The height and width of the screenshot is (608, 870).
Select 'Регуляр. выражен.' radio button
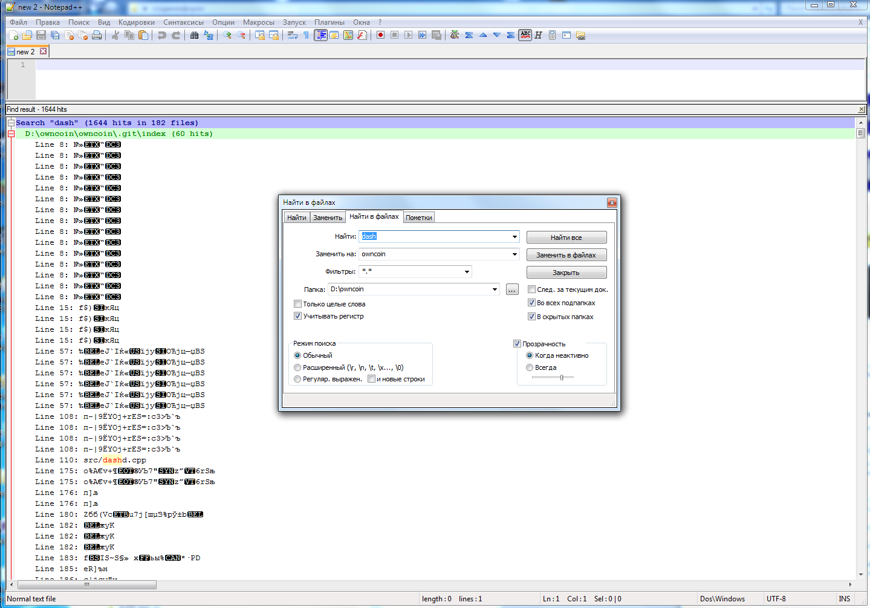(x=297, y=379)
